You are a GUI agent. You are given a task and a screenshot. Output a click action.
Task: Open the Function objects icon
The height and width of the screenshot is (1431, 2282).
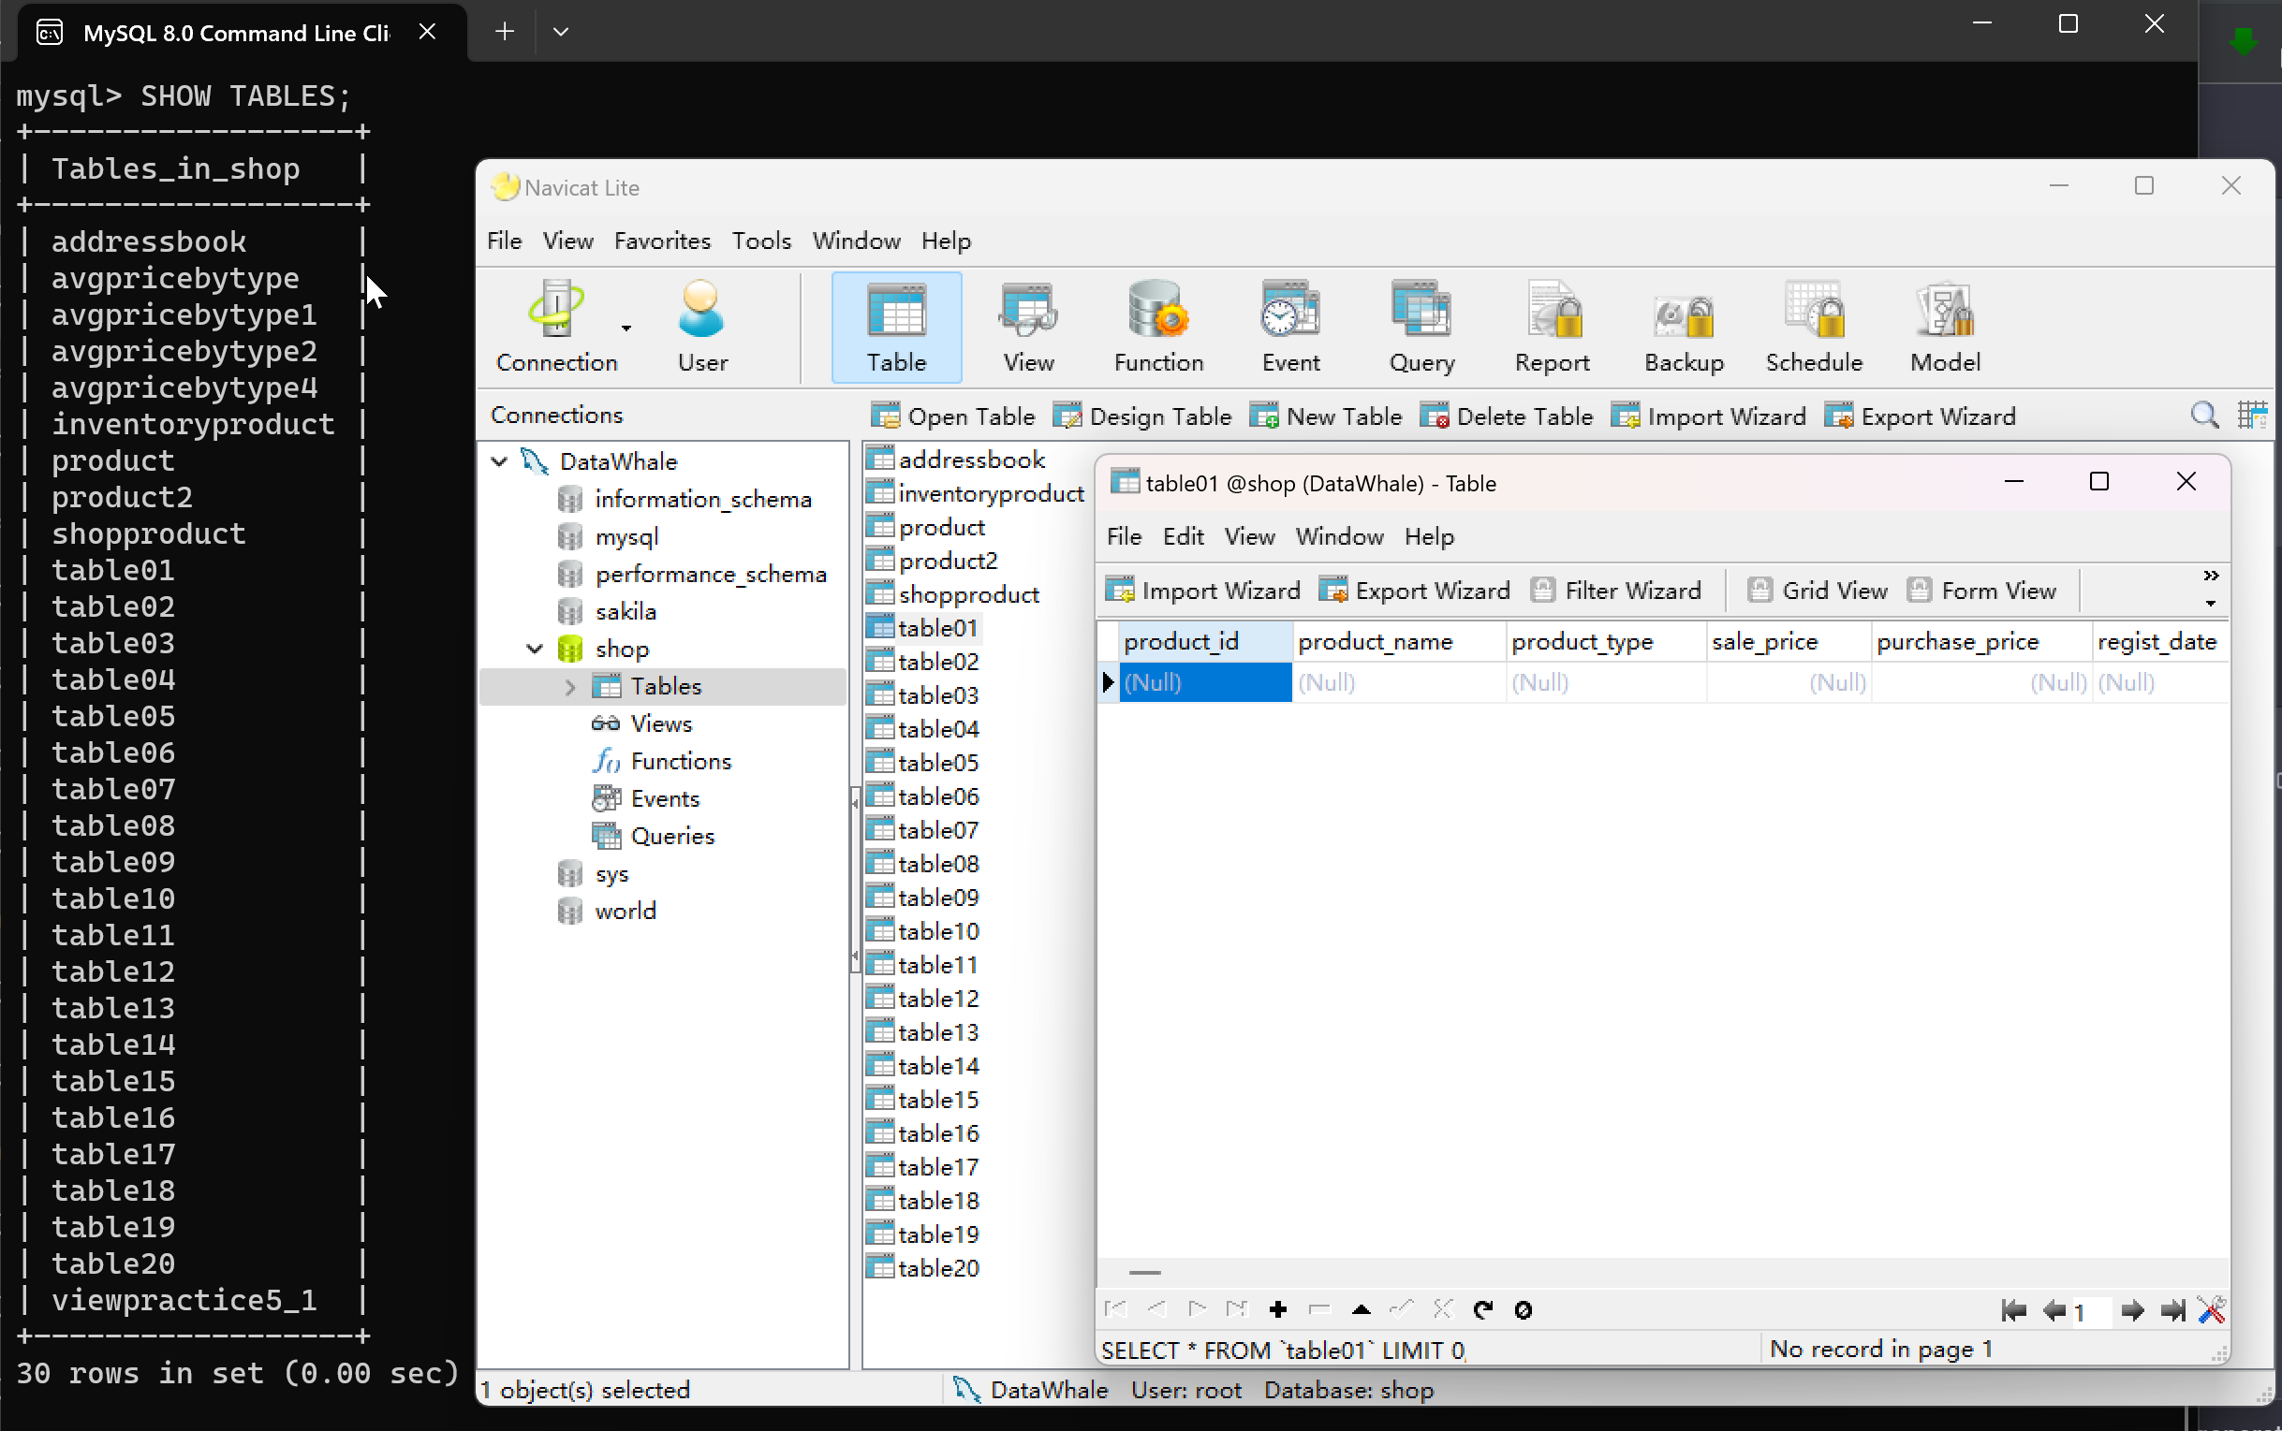[1158, 327]
